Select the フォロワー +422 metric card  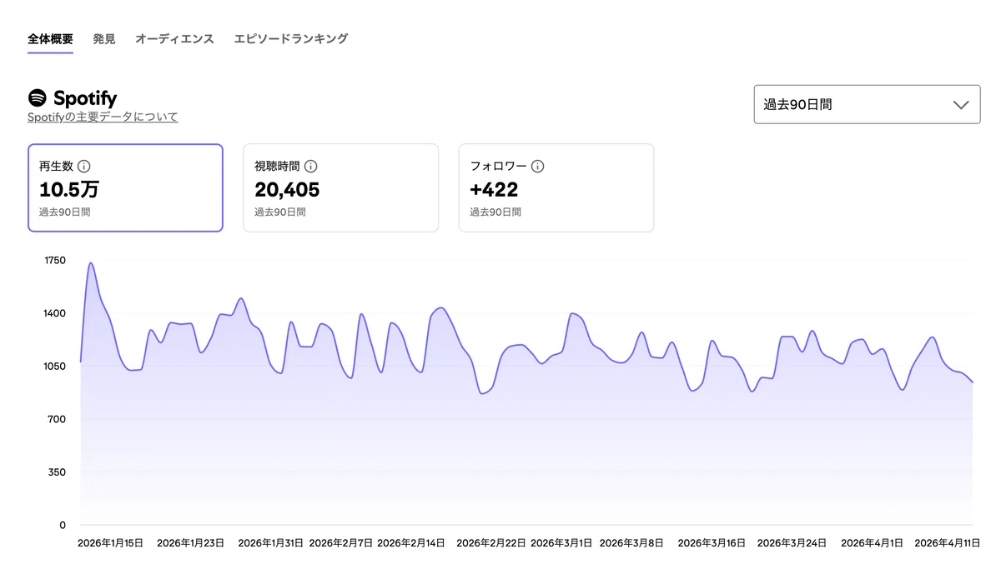(556, 187)
